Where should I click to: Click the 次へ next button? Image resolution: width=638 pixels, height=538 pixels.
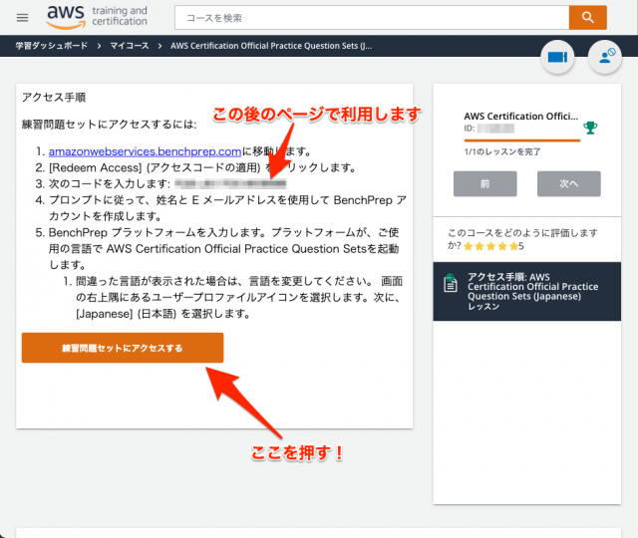pos(569,183)
